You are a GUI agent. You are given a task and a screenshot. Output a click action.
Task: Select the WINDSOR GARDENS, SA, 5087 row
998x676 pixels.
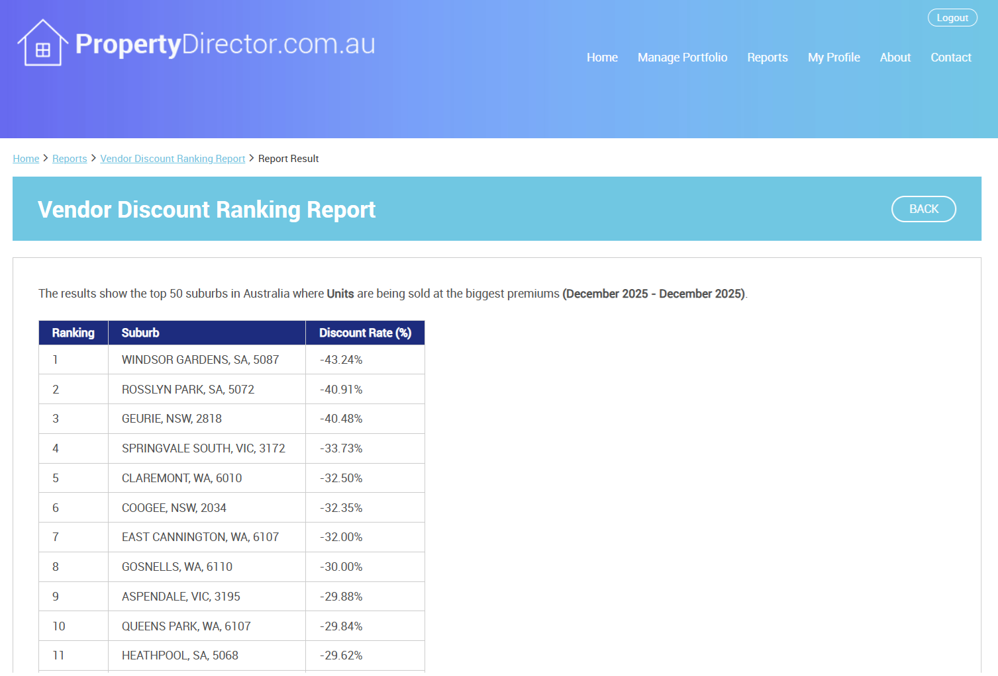pyautogui.click(x=200, y=360)
